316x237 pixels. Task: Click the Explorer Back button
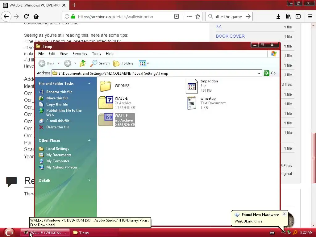[47, 63]
